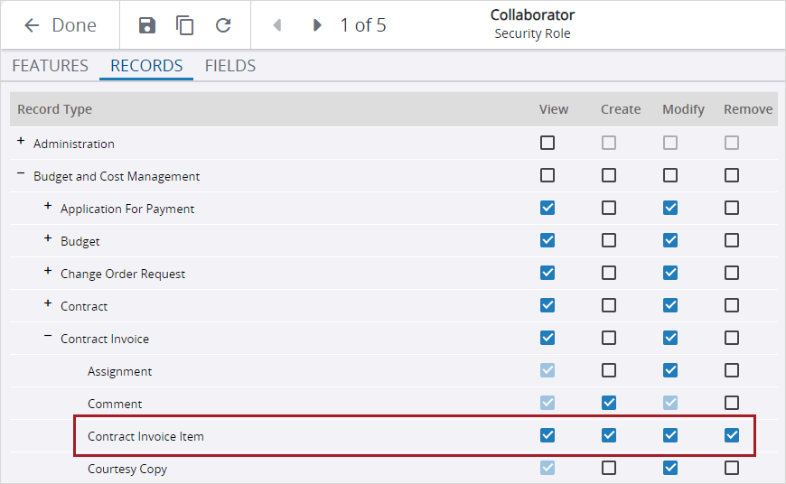This screenshot has height=484, width=786.
Task: Uncheck Modify for Contract row
Action: [670, 305]
